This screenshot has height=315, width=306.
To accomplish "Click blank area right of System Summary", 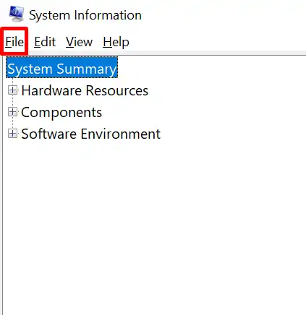I will pyautogui.click(x=210, y=67).
